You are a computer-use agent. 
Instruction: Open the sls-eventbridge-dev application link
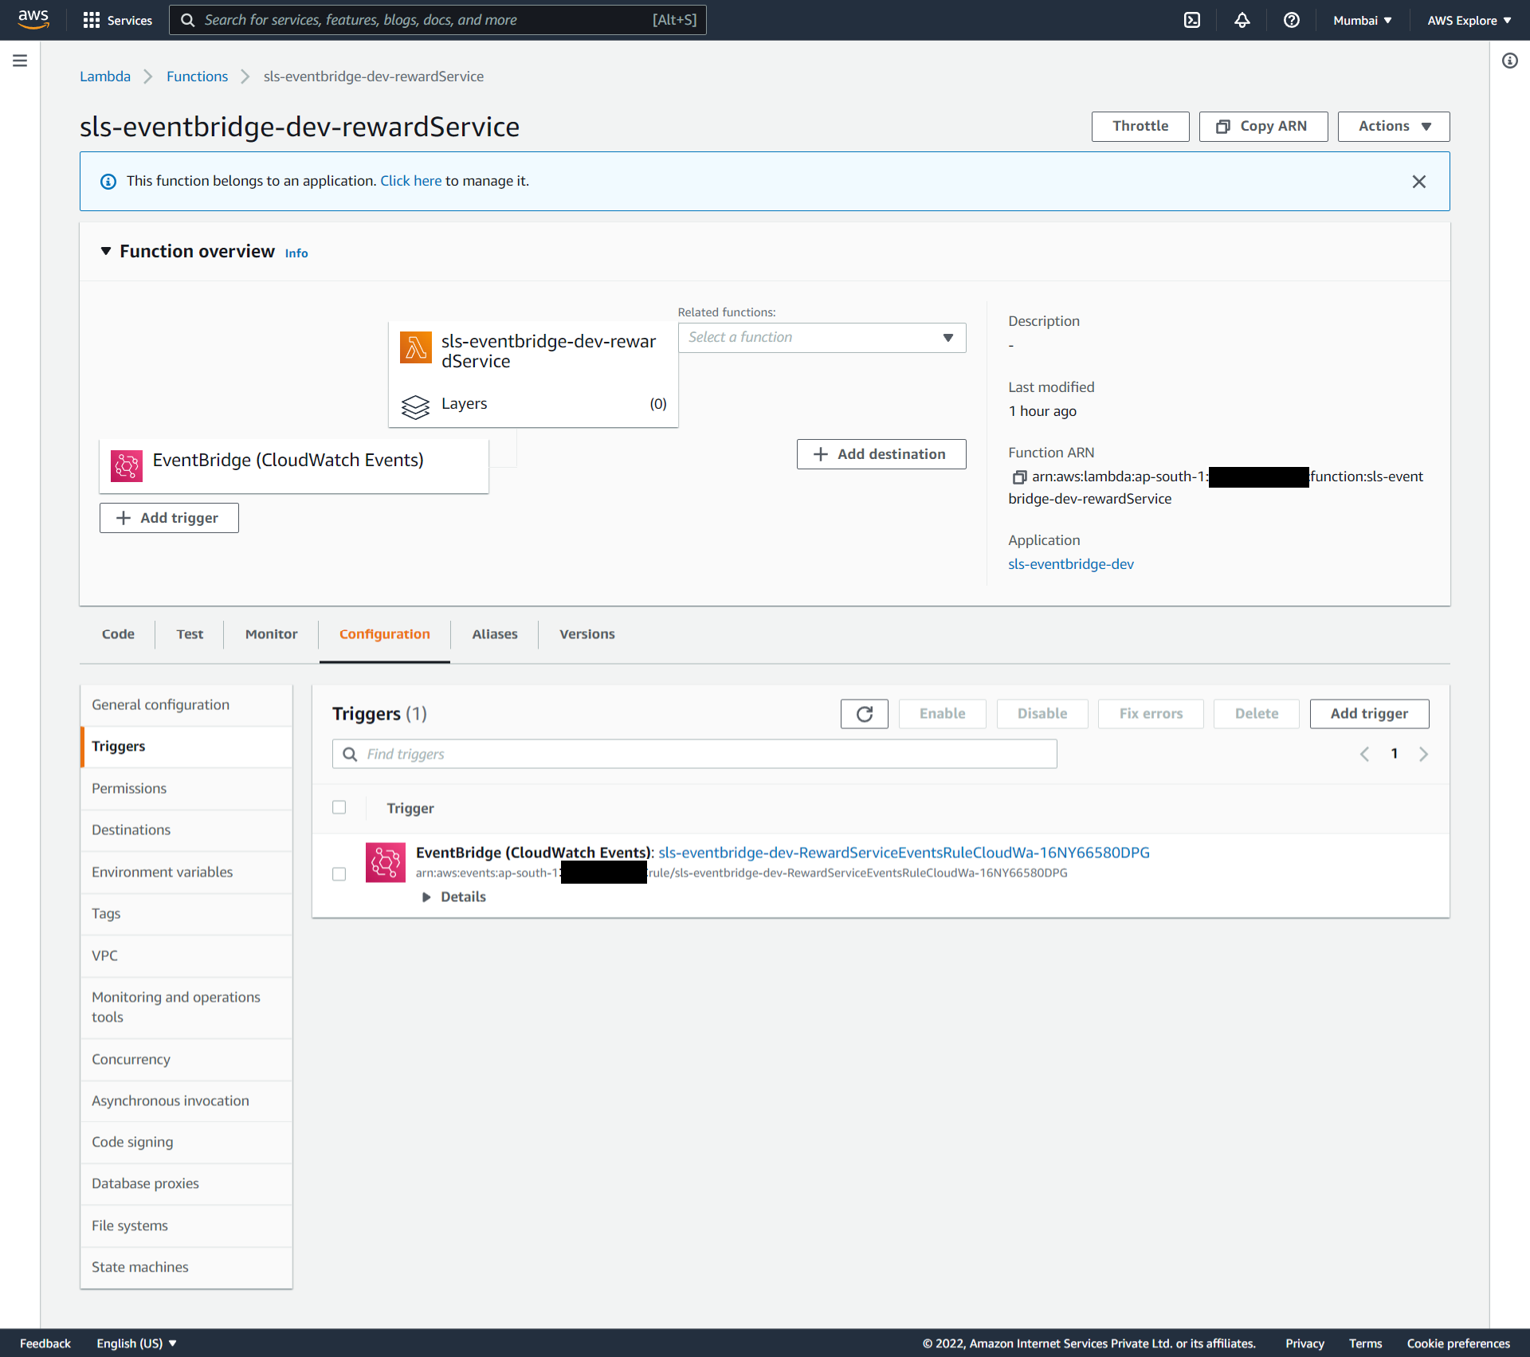[x=1070, y=564]
